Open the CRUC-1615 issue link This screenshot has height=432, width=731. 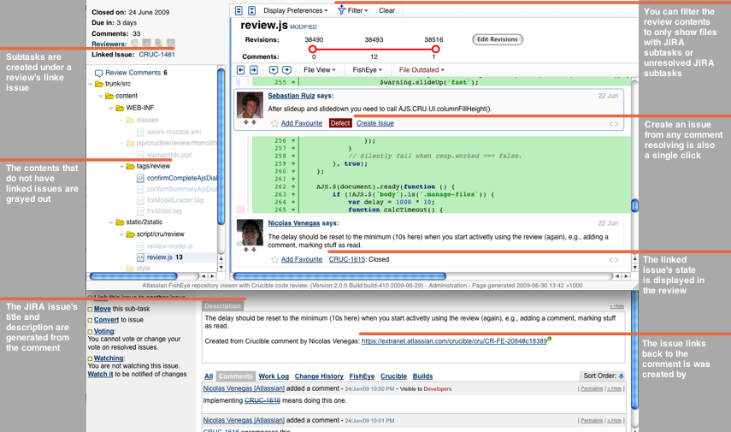[x=347, y=259]
